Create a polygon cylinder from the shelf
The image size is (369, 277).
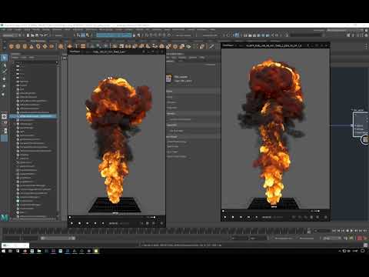[x=25, y=46]
